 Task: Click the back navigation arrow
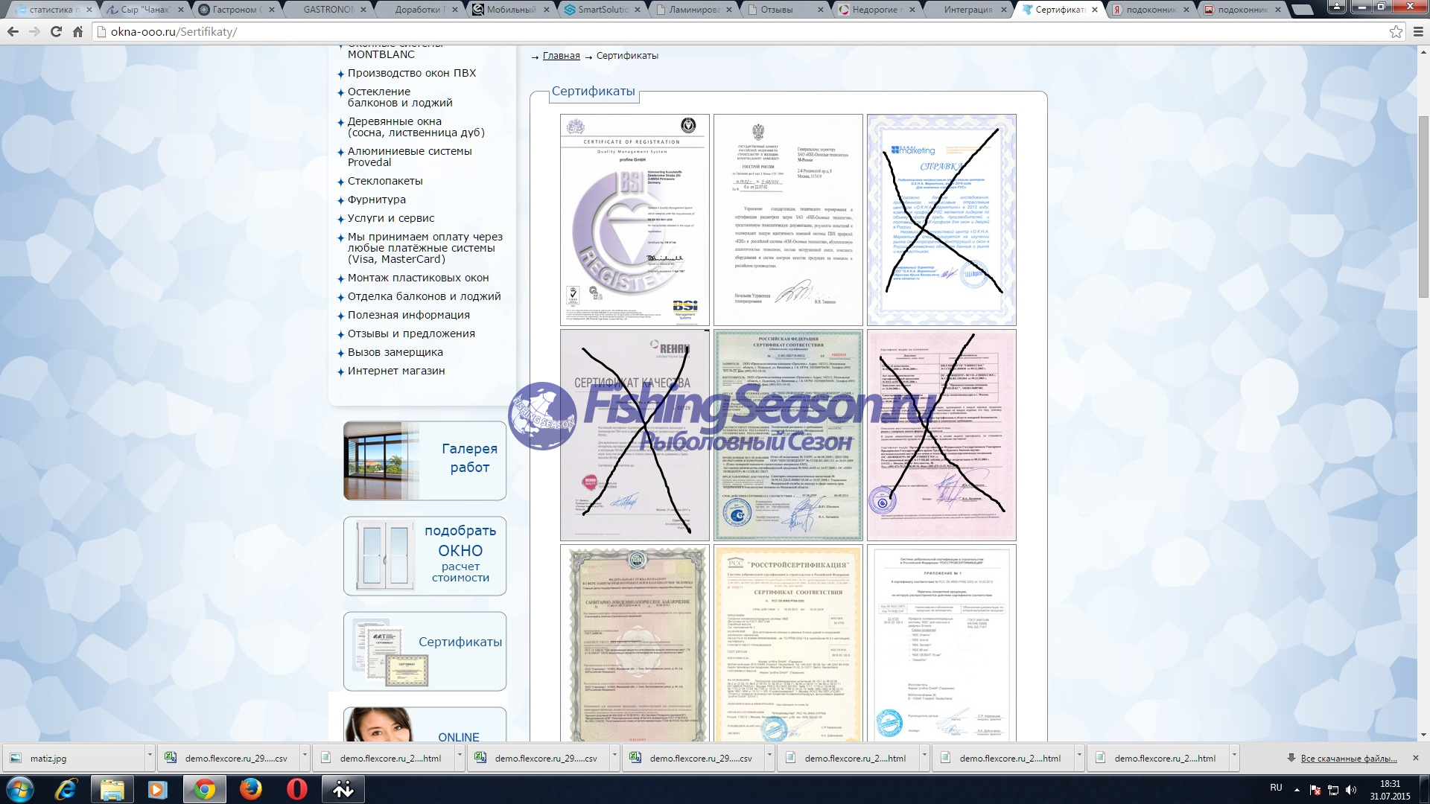pos(13,32)
